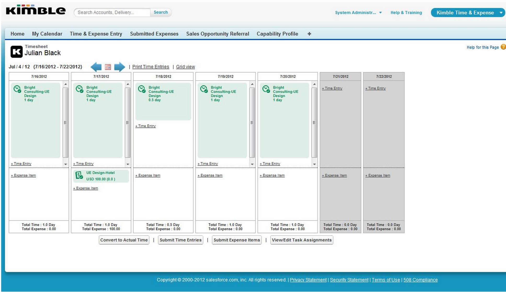
Task: Click the 7/19/2012 column scrollbar thumb
Action: point(252,122)
